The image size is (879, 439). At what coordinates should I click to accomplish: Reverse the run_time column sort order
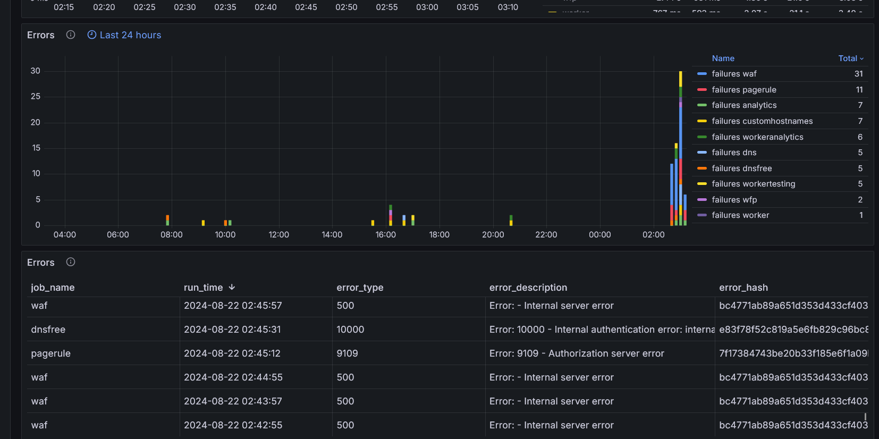pos(209,288)
